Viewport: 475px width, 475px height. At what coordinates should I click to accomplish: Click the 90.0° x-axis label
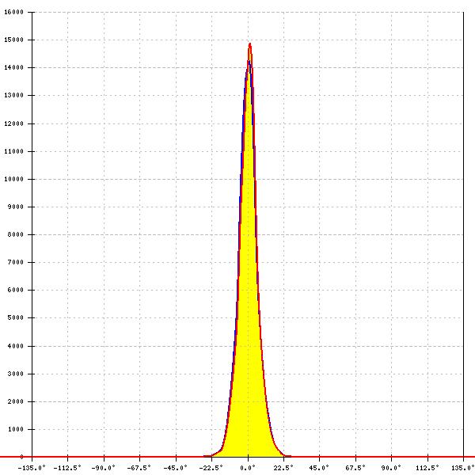(x=391, y=468)
